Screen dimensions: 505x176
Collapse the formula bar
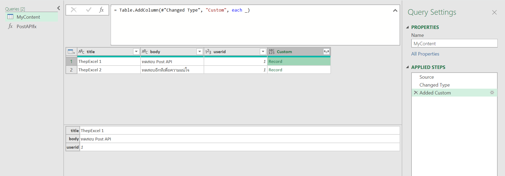pyautogui.click(x=395, y=11)
